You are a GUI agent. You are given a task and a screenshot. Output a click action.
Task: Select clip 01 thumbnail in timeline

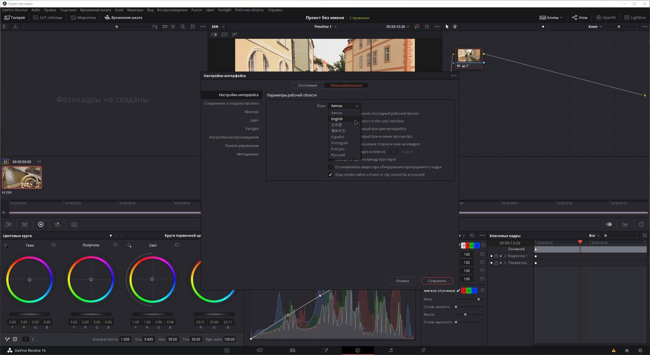(x=22, y=177)
